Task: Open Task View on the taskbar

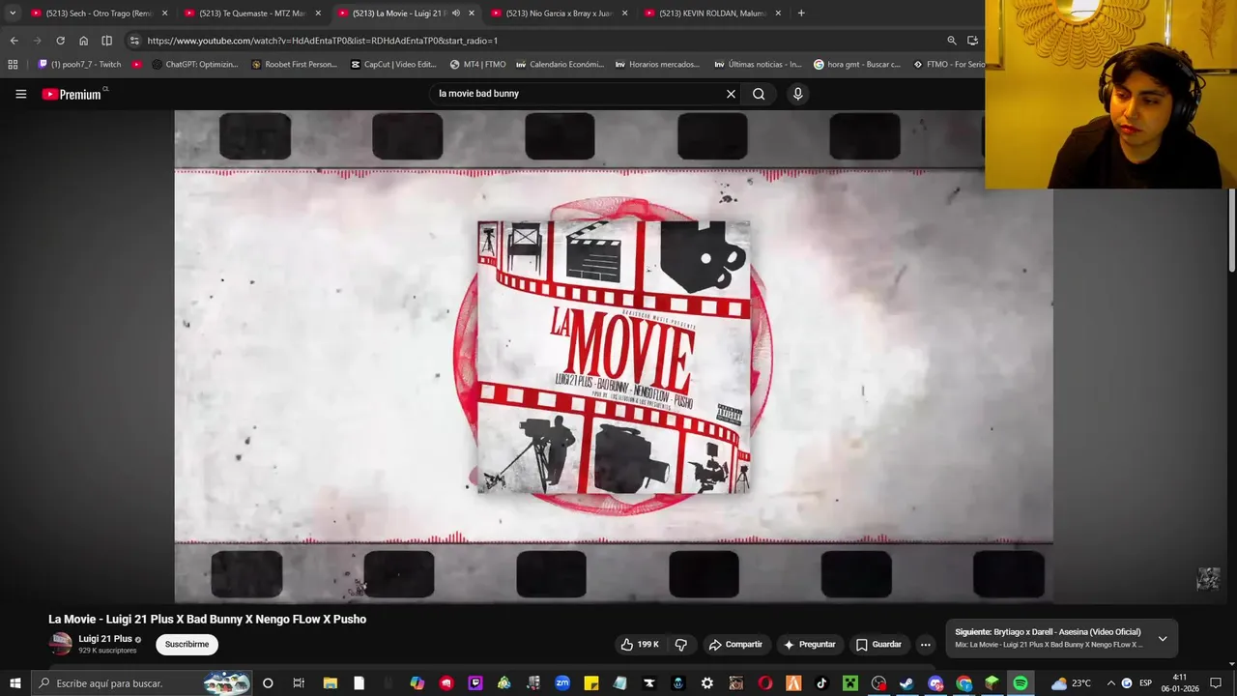Action: [299, 683]
